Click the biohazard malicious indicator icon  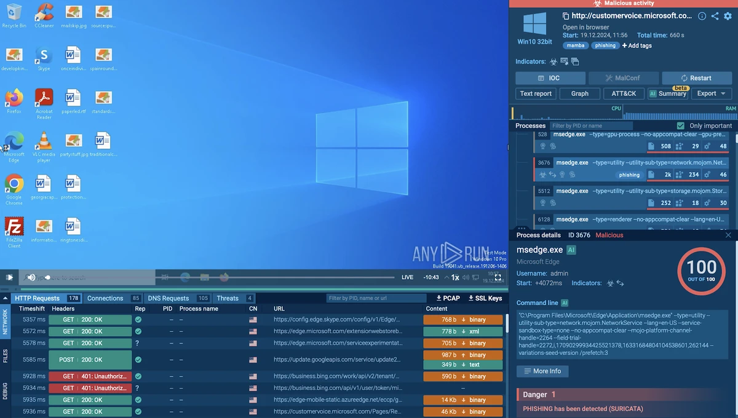click(x=553, y=61)
